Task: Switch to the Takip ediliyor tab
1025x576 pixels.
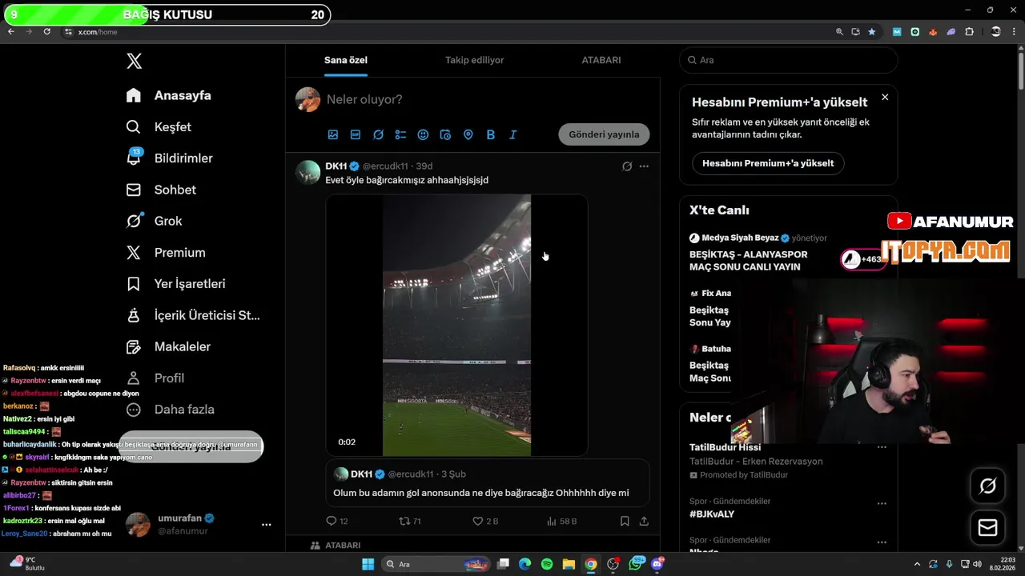Action: point(474,60)
